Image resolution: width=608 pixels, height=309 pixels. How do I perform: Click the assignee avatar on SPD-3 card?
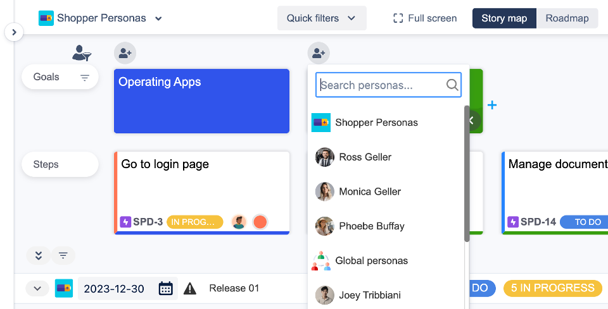[239, 222]
